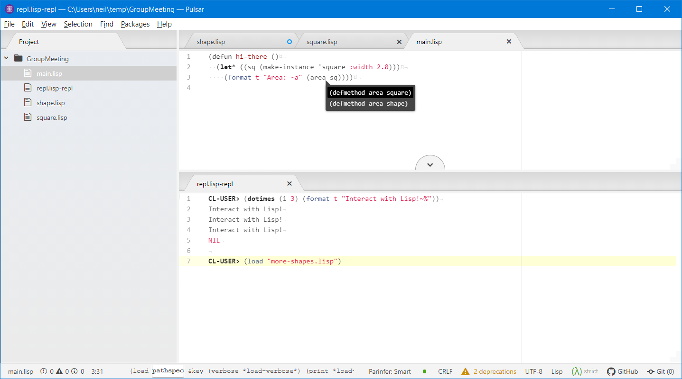Click the pathspec argument hint in status bar

pyautogui.click(x=168, y=371)
